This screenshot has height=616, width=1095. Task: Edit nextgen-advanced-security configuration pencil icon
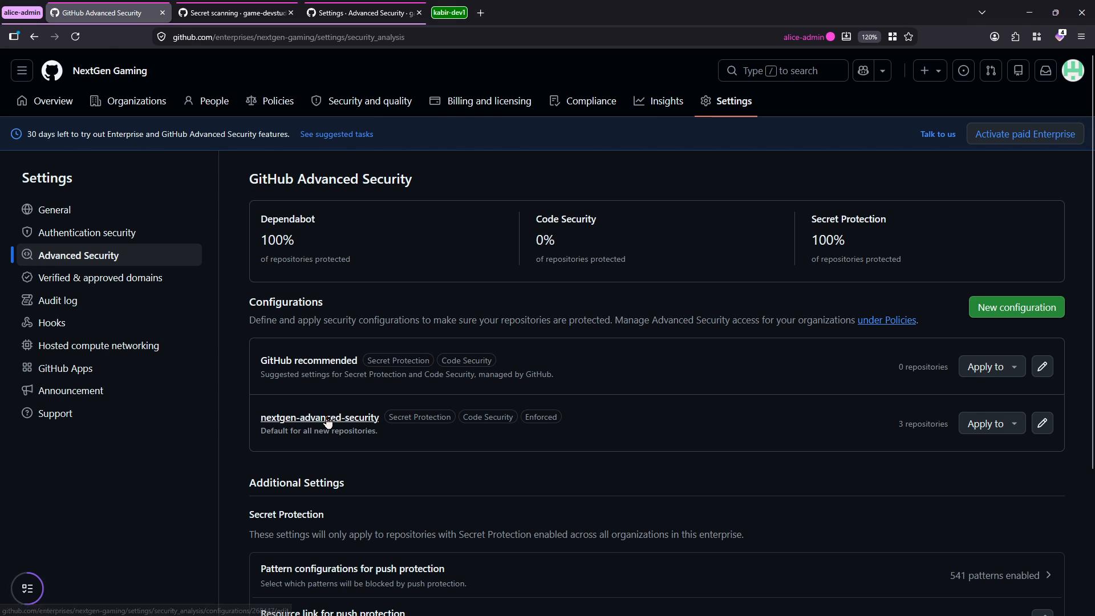click(x=1042, y=423)
